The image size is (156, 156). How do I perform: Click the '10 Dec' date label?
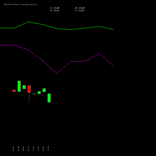(x=28, y=148)
